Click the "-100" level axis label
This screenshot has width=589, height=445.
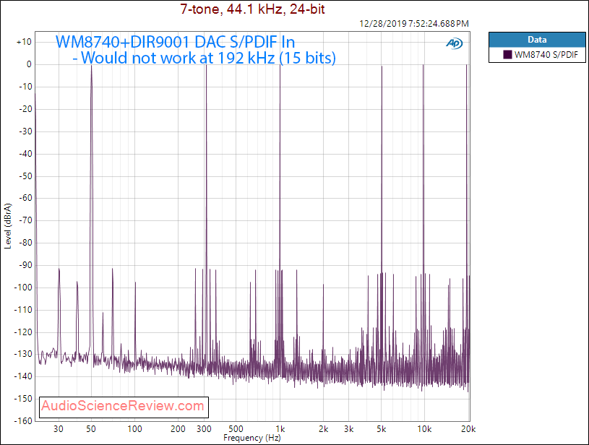pyautogui.click(x=23, y=288)
